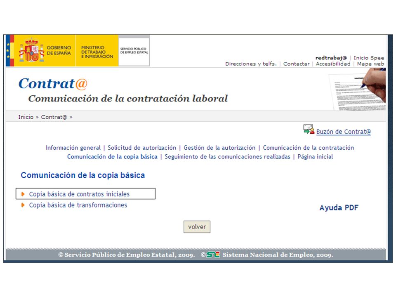Open the Mapa web link
This screenshot has width=396, height=297.
point(370,64)
